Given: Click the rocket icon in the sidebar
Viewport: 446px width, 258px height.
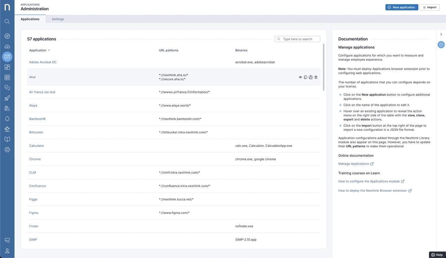Looking at the screenshot, I should coord(7,98).
